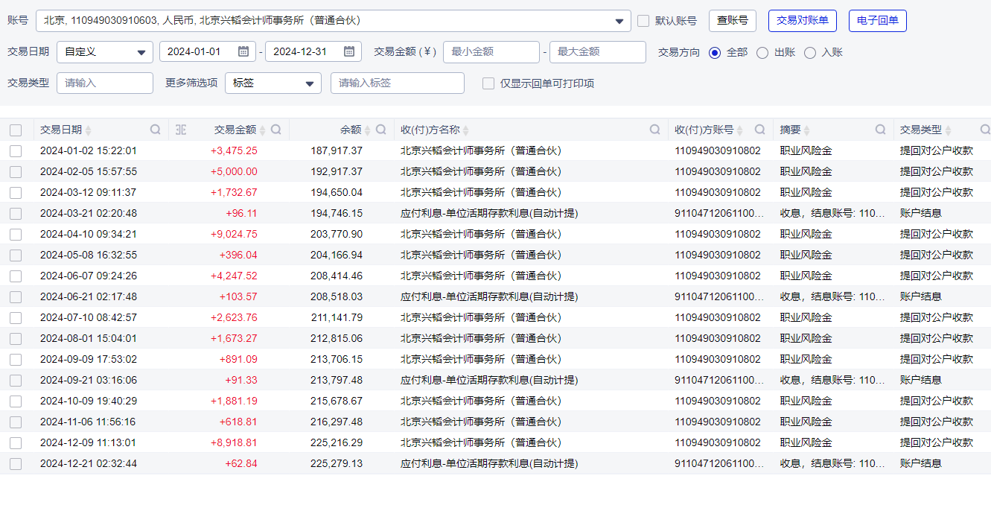Open the calendar icon for end date 2024-12-31

349,51
